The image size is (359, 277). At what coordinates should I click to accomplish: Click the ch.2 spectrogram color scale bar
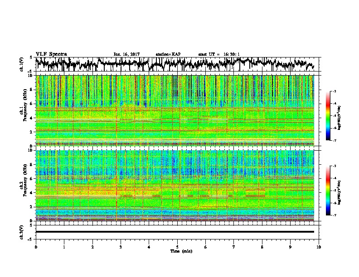[x=328, y=191]
